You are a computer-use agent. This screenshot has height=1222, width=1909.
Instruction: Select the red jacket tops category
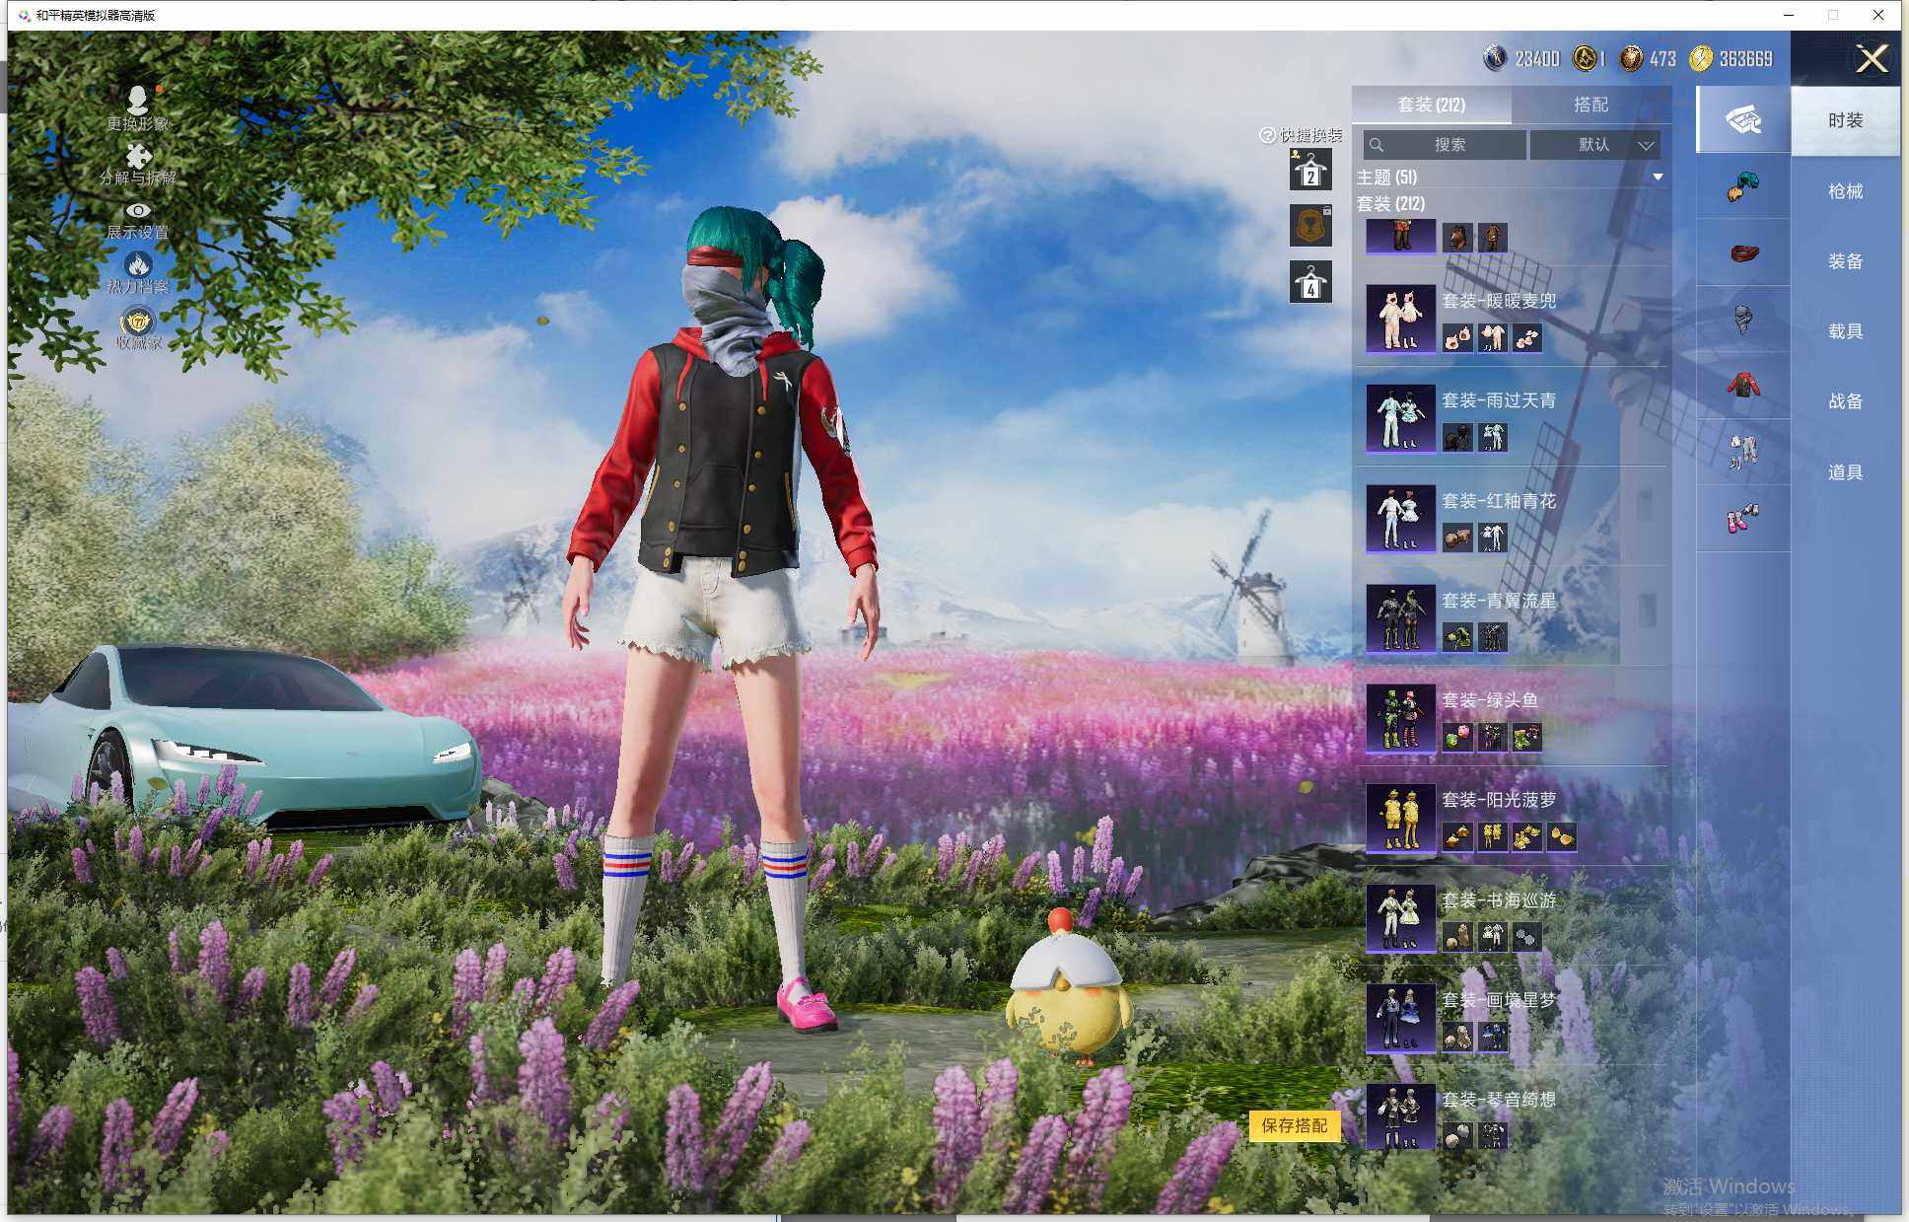point(1742,385)
